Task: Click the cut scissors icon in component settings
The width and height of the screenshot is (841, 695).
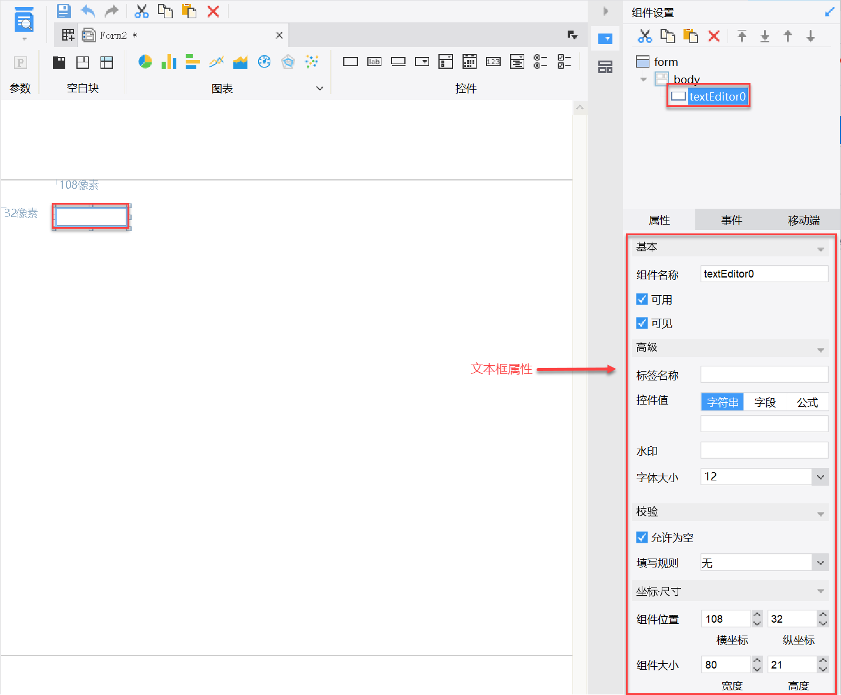Action: (x=645, y=36)
